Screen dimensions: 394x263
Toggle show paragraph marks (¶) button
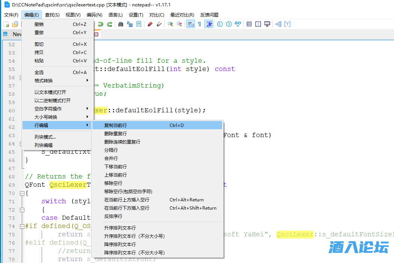click(200, 24)
